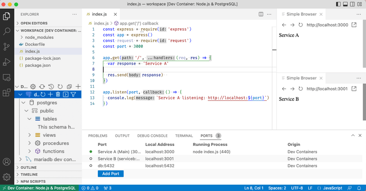
Task: Toggle bottom panel visibility
Action: [345, 4]
